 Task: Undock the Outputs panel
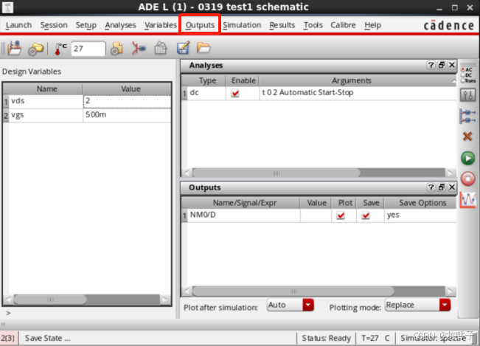click(442, 187)
